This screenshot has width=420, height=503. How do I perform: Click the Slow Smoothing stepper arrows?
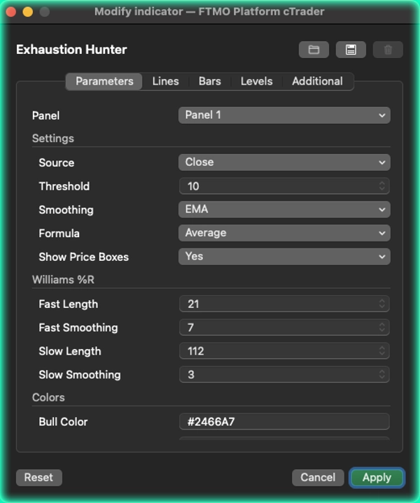tap(381, 374)
